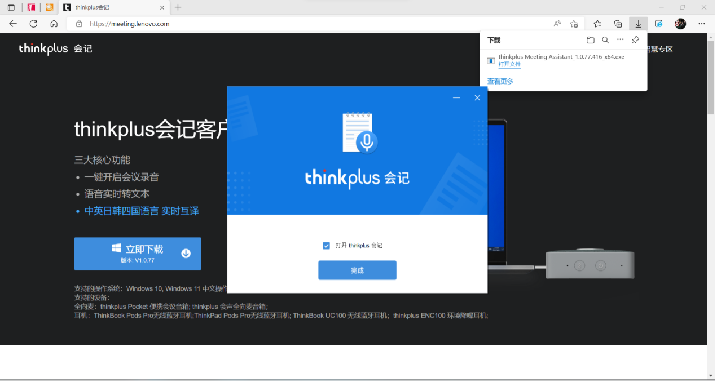This screenshot has width=717, height=382.
Task: Click the 打开文件 link in downloads
Action: point(509,65)
